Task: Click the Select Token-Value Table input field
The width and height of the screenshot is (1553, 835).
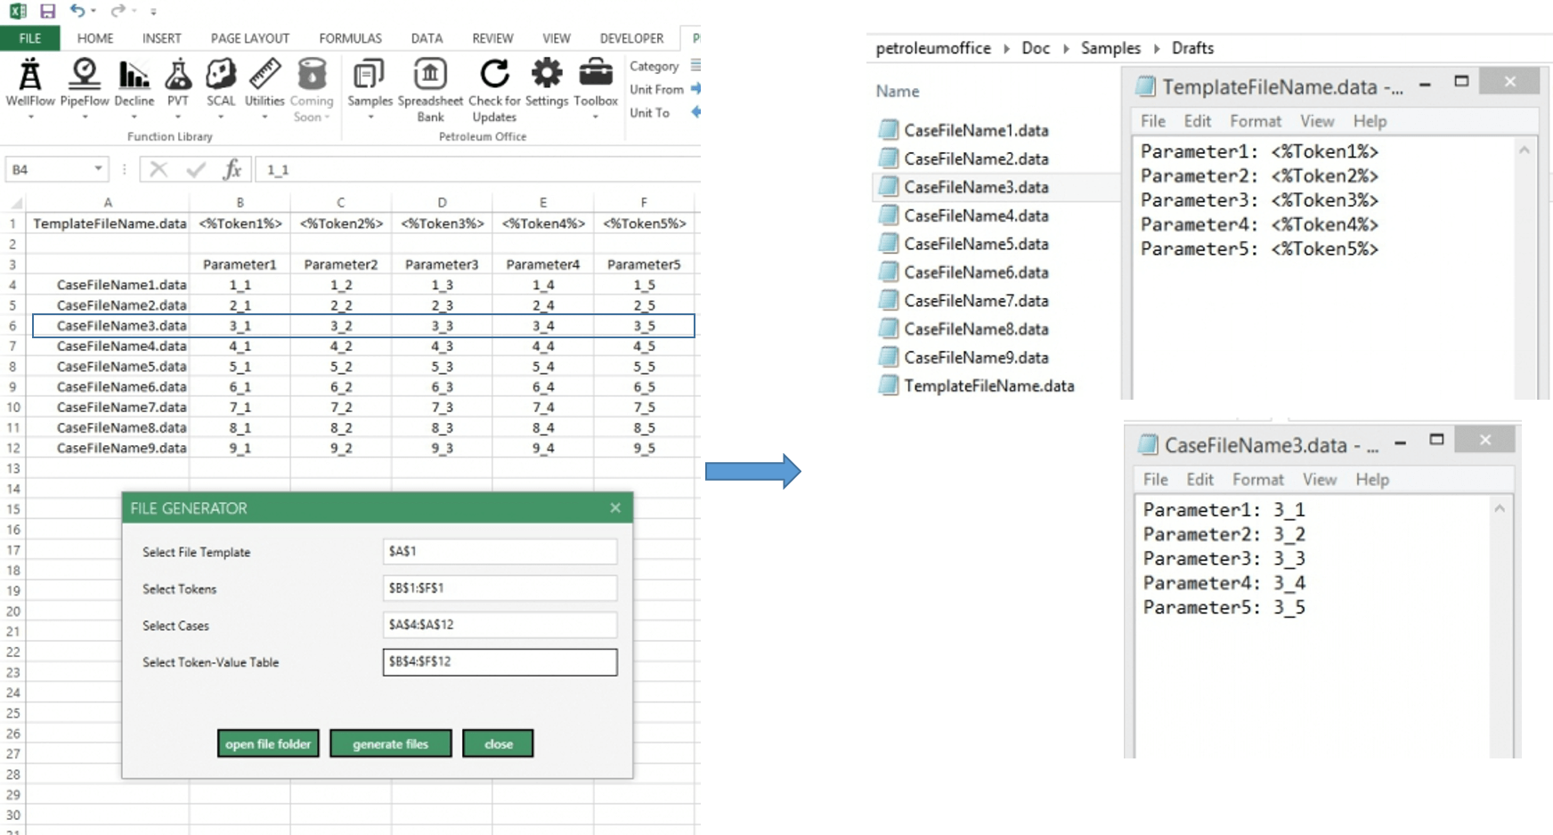Action: point(500,662)
